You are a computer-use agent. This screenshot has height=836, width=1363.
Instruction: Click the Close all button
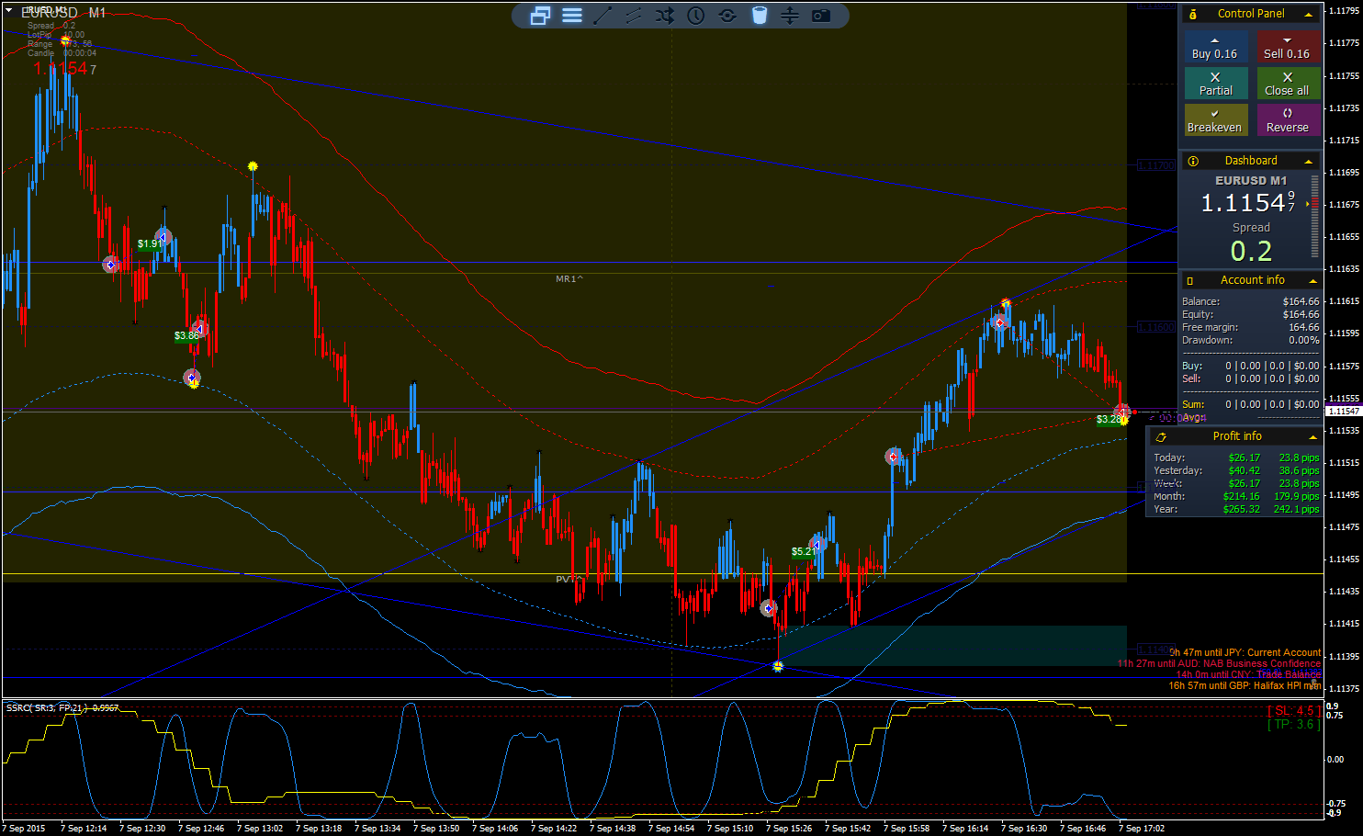1287,84
